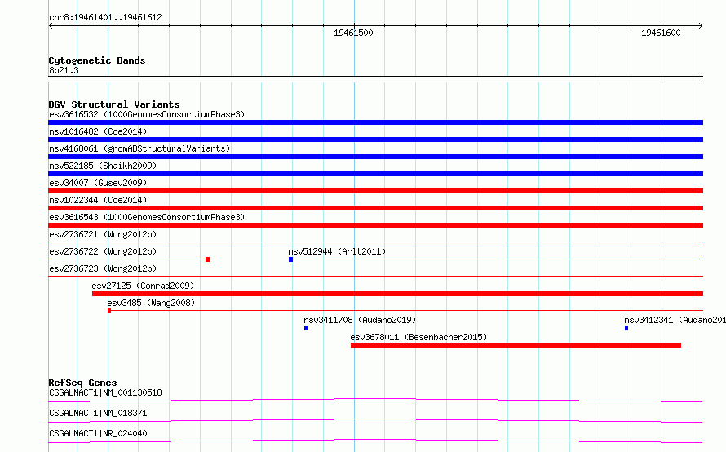Click the esv3616532 blue variant bar
This screenshot has height=452, width=726.
pyautogui.click(x=375, y=122)
